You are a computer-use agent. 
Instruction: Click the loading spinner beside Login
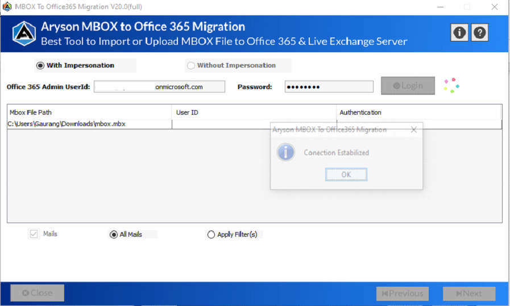(451, 85)
